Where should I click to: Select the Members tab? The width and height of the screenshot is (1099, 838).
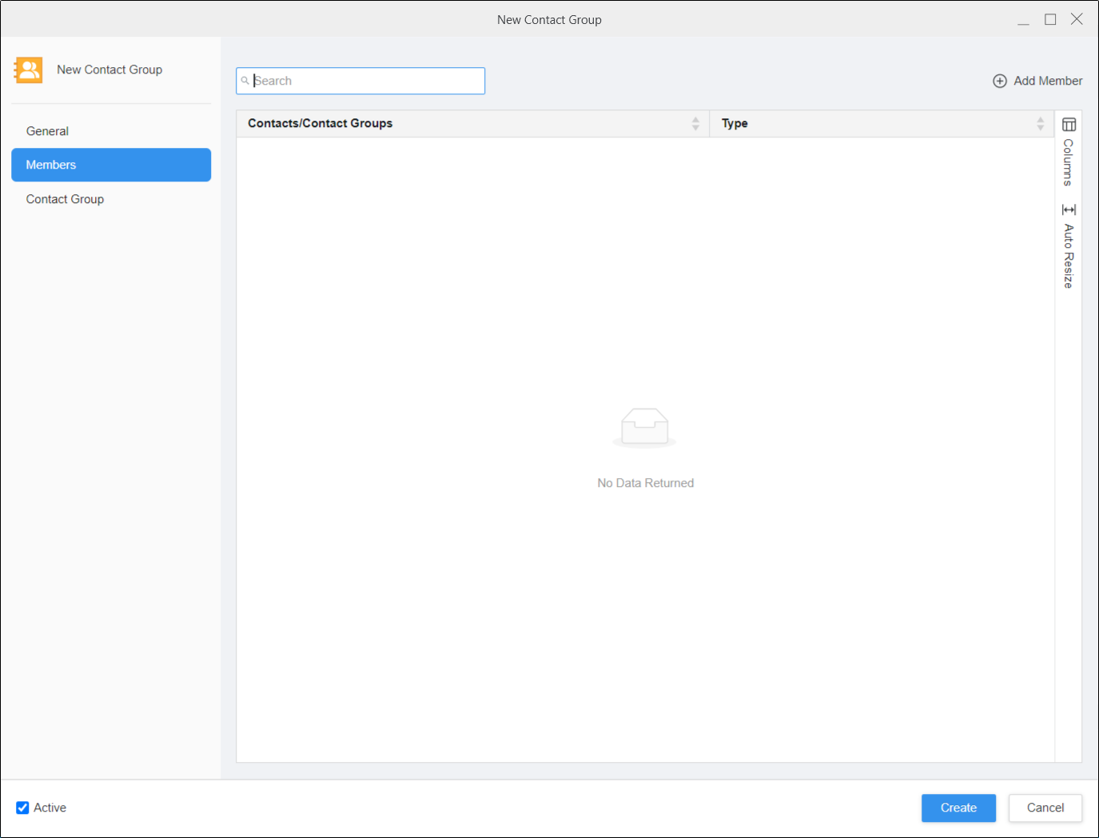pos(111,165)
